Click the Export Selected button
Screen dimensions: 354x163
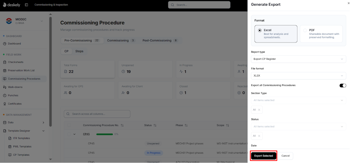tap(263, 156)
